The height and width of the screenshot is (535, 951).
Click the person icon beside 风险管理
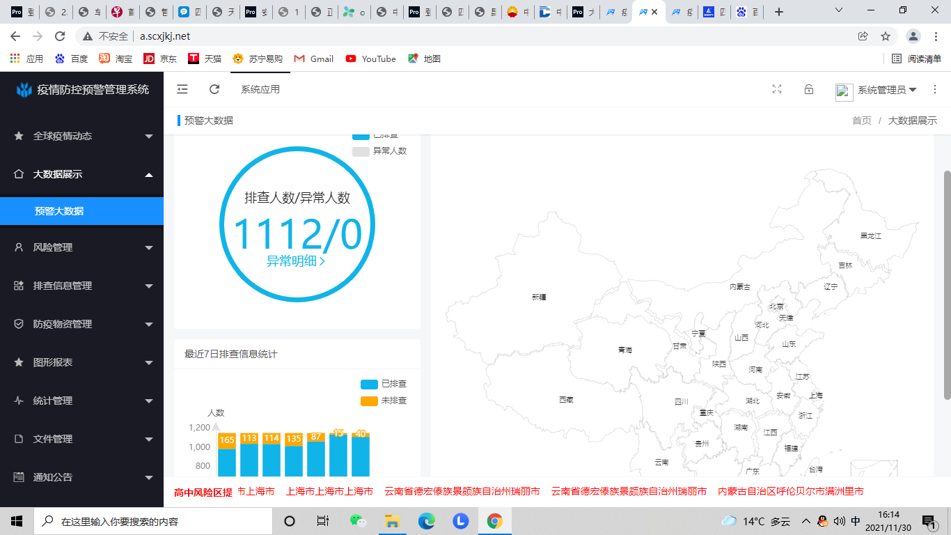point(19,247)
